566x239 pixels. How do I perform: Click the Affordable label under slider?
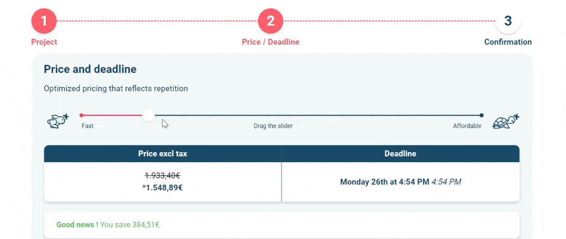467,126
